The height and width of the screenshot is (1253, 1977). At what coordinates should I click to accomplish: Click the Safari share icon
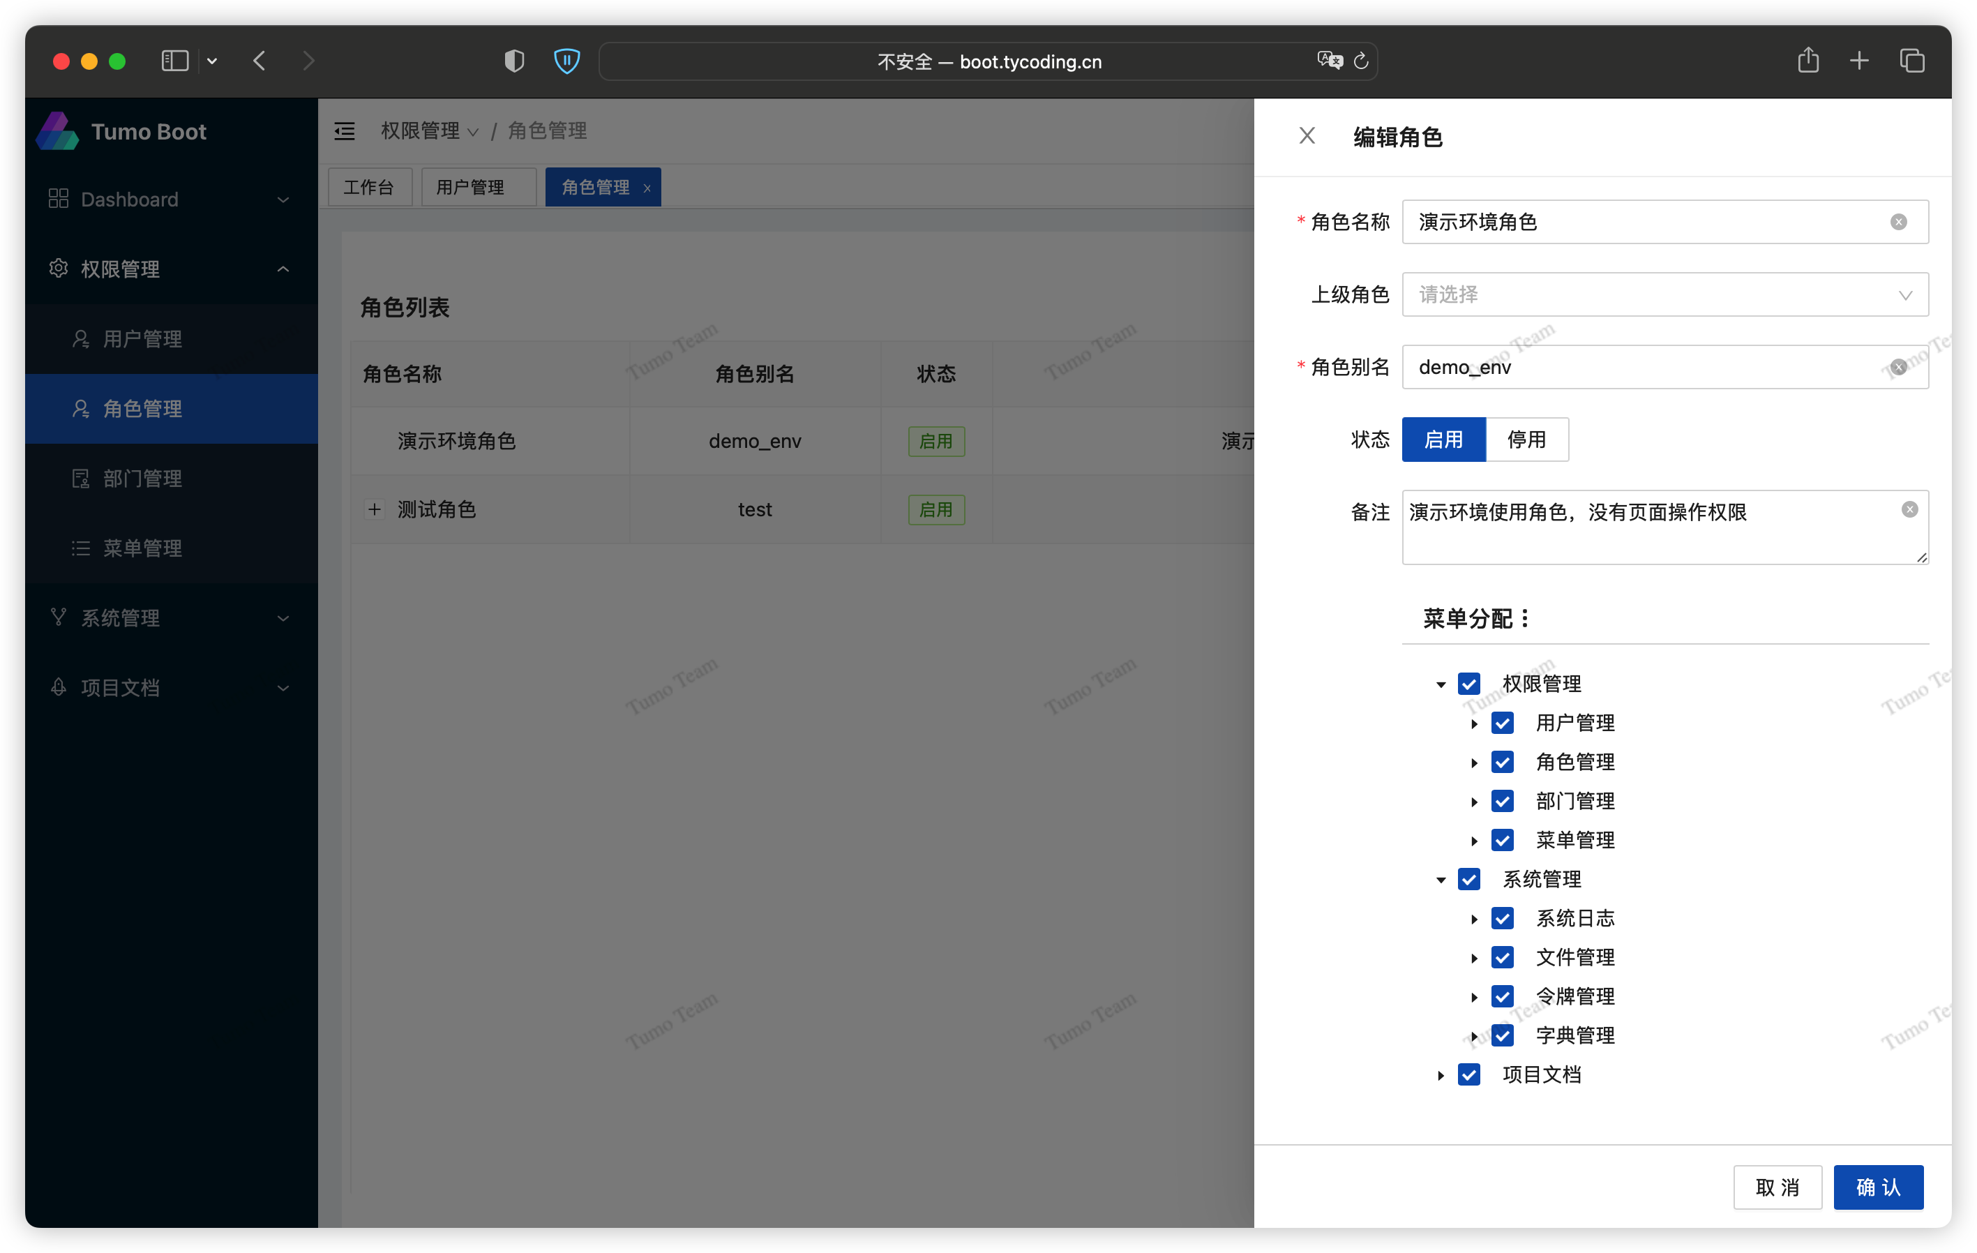click(x=1808, y=61)
